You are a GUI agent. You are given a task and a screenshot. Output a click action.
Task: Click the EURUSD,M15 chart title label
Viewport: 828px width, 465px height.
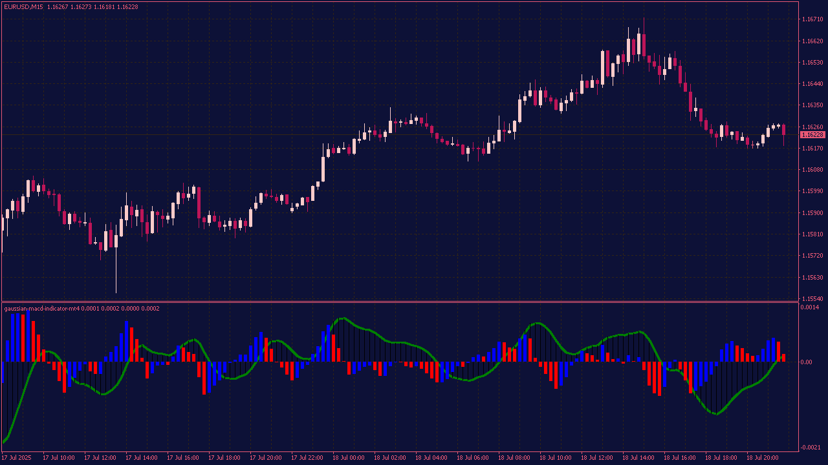coord(23,6)
